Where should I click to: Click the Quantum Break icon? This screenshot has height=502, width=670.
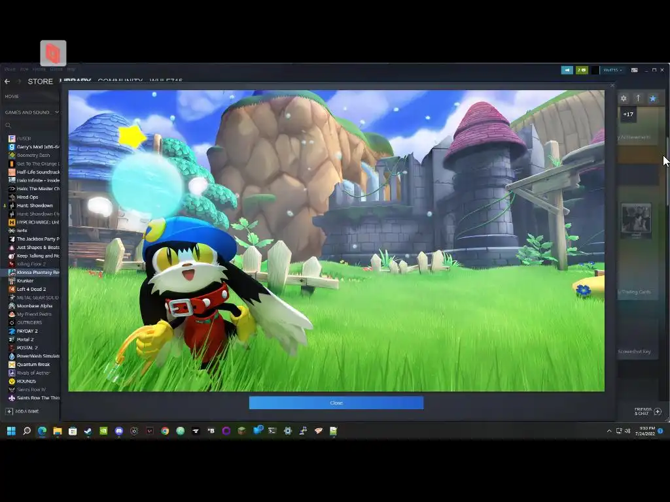click(x=12, y=365)
